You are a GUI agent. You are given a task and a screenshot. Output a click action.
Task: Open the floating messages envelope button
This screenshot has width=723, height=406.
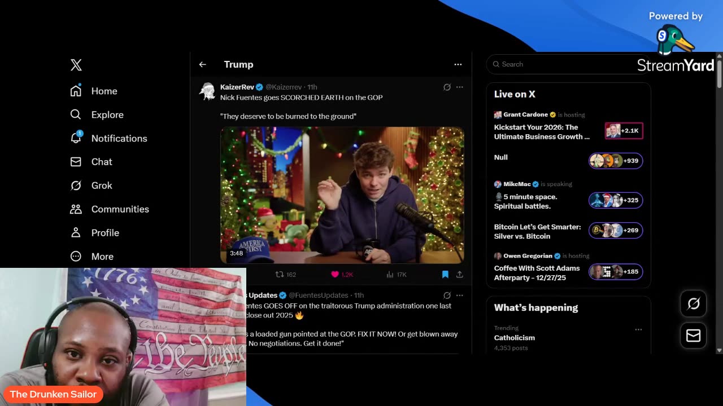click(693, 336)
